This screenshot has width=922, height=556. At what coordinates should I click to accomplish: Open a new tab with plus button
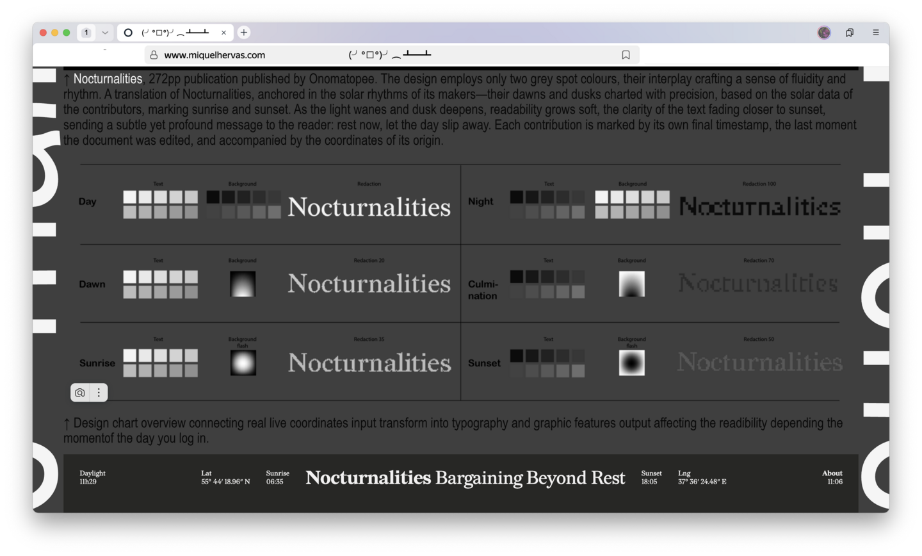pos(244,33)
